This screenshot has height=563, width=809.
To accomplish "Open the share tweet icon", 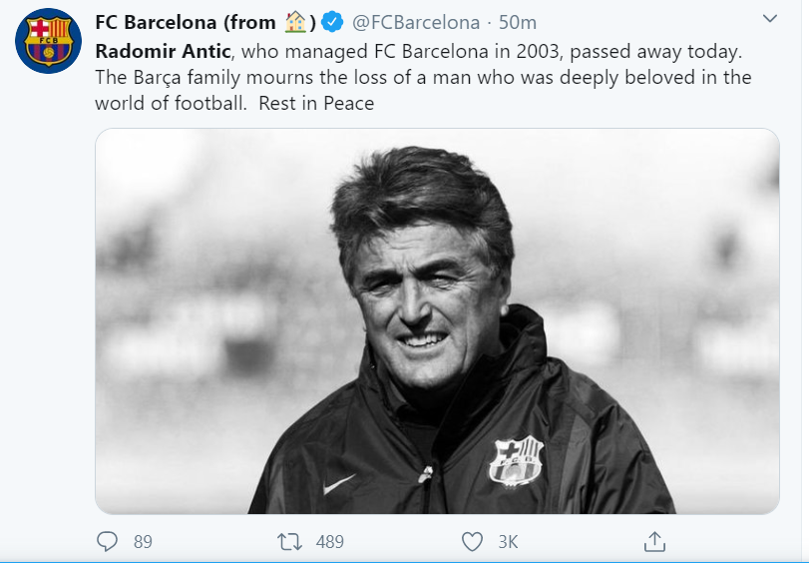I will [654, 541].
